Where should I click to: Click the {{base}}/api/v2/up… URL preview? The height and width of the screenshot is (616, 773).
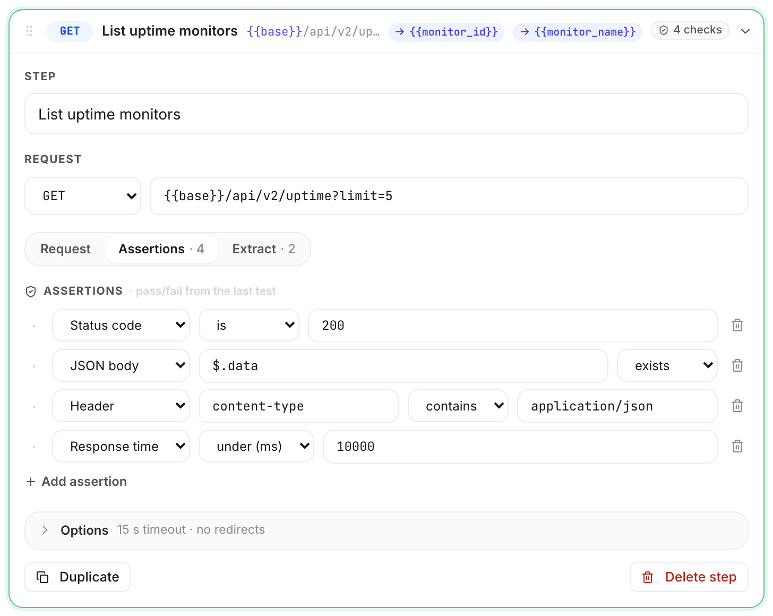[313, 32]
